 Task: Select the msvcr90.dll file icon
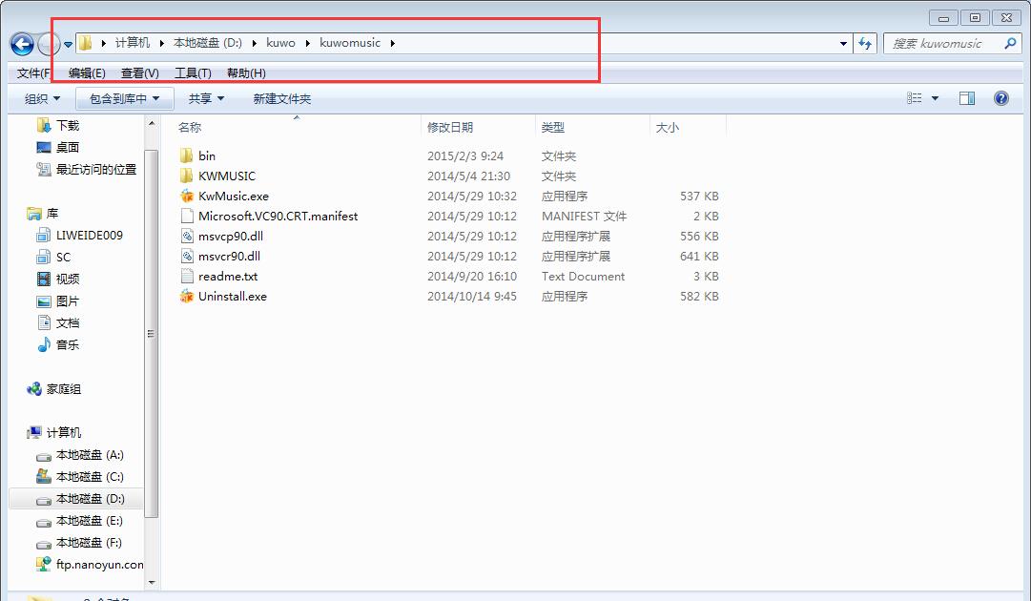[x=187, y=256]
